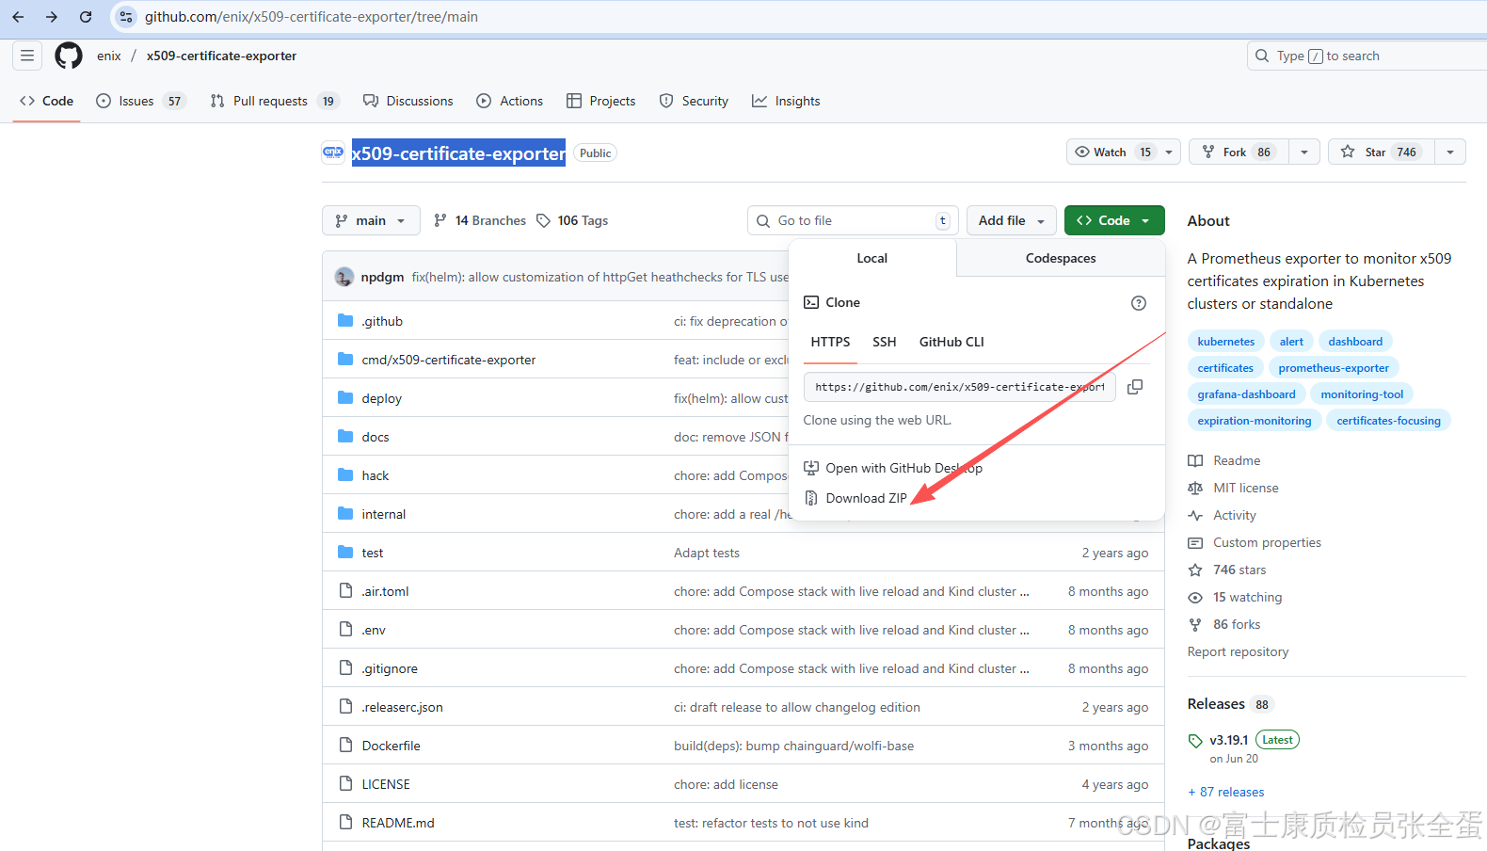1487x851 pixels.
Task: Open the cmd/x509-certificate-exporter folder
Action: click(x=449, y=360)
